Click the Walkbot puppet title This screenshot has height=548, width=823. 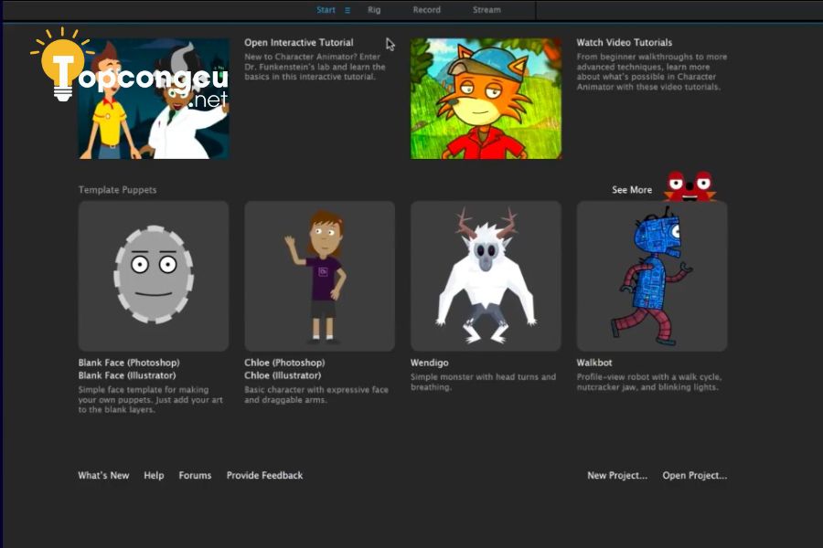(x=594, y=363)
